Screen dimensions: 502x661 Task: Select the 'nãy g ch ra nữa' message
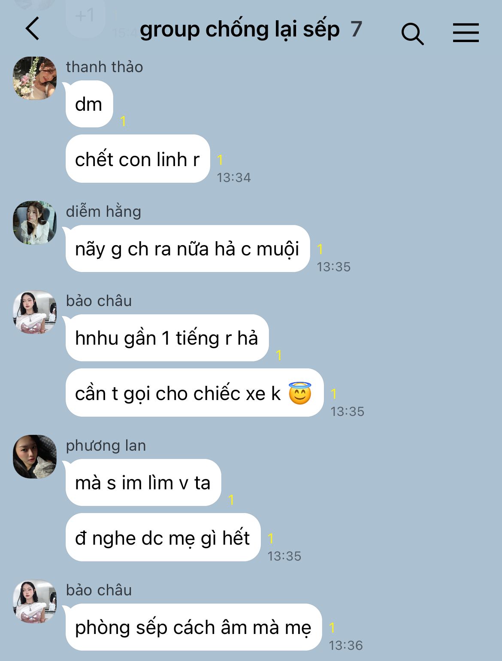pos(187,249)
